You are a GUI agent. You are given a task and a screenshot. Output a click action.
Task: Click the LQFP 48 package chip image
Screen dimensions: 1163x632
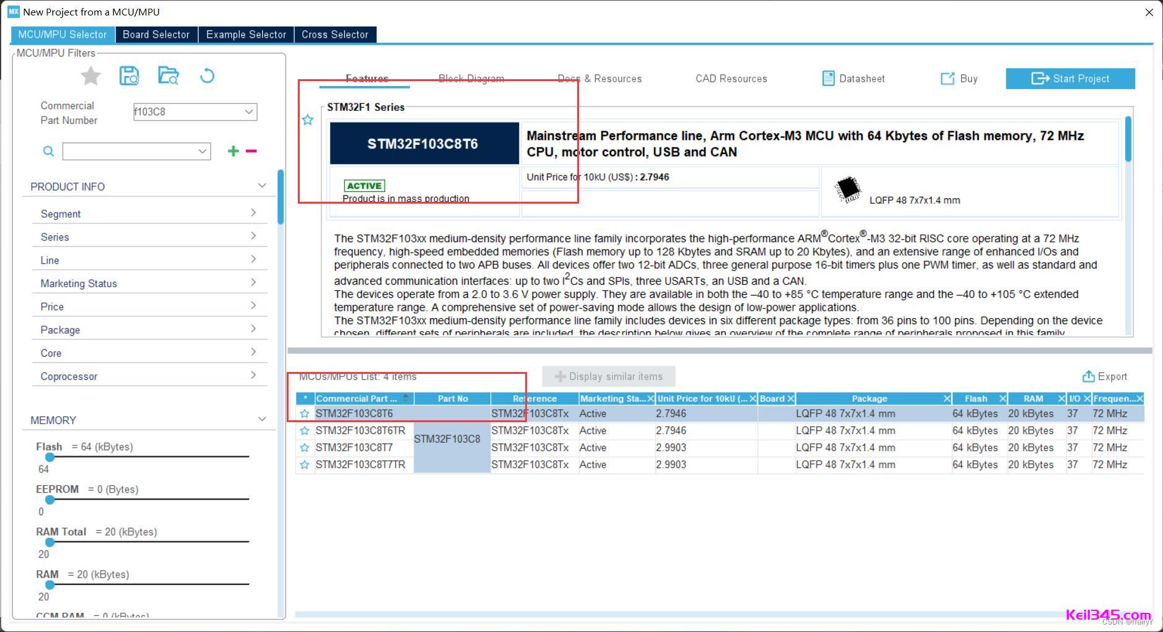[848, 189]
